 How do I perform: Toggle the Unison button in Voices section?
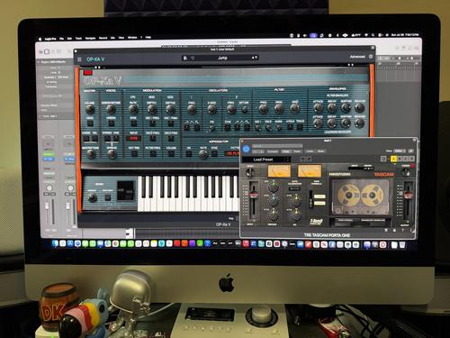pyautogui.click(x=111, y=123)
